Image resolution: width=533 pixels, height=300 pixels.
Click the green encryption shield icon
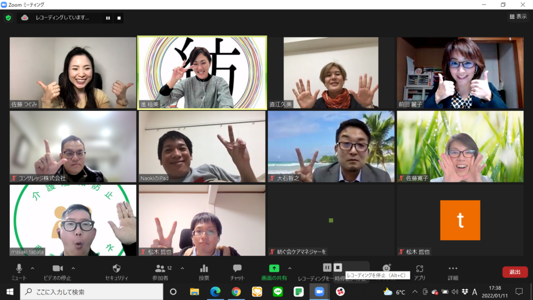pyautogui.click(x=8, y=18)
